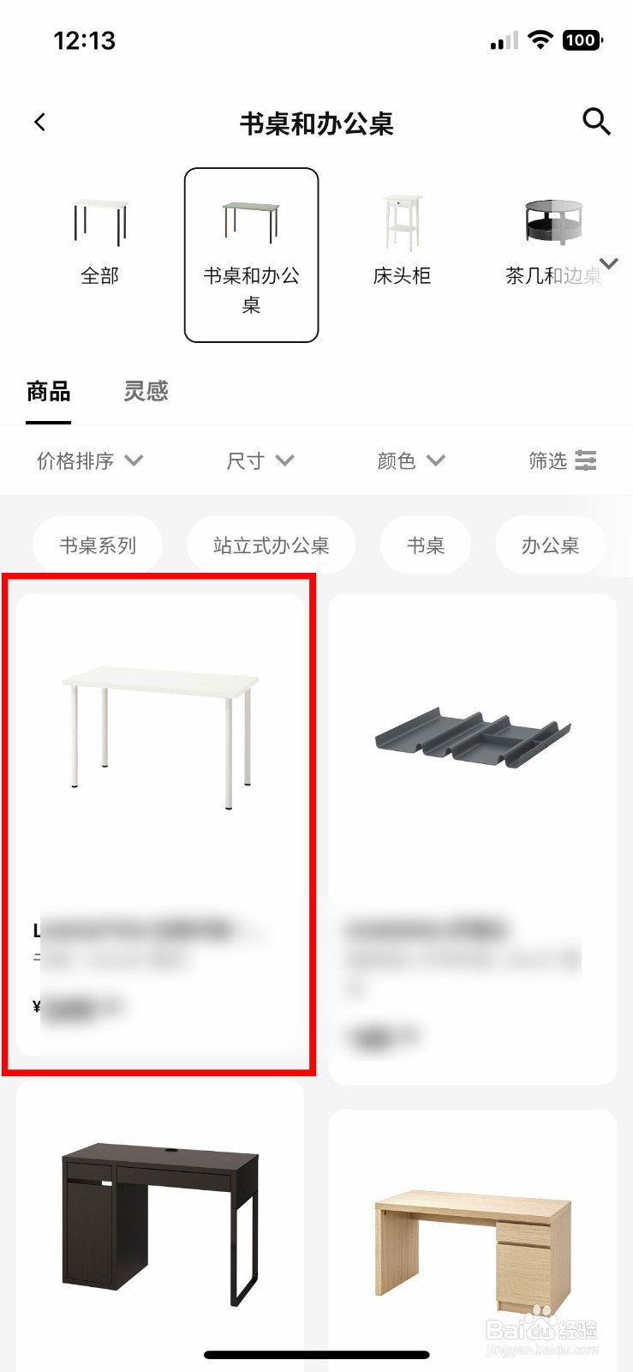
Task: Select the 床头柜 category icon
Action: [x=403, y=221]
